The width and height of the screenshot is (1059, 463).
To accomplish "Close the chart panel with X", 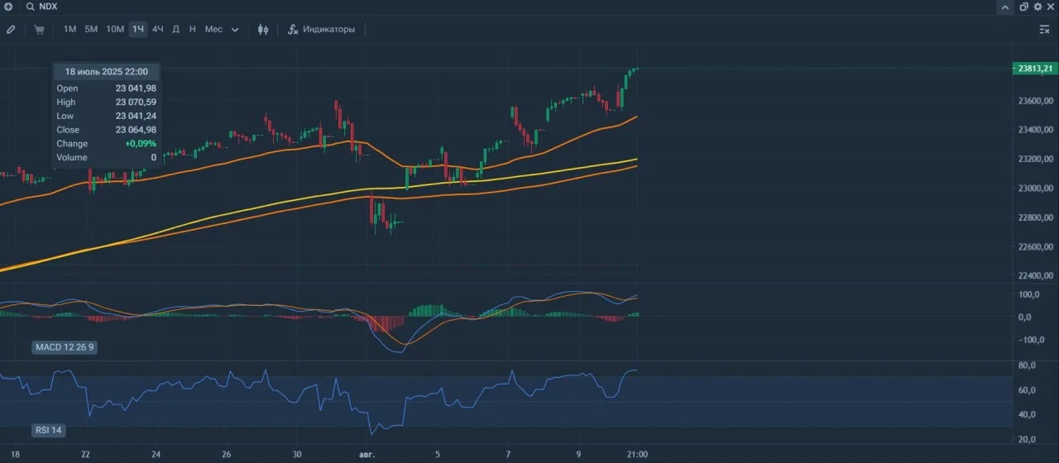I will click(x=1051, y=7).
